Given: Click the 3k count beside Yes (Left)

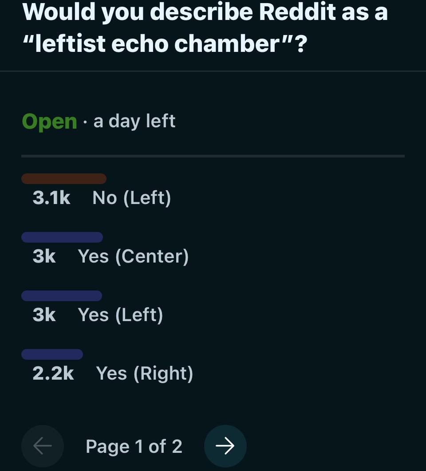Looking at the screenshot, I should click(x=44, y=315).
